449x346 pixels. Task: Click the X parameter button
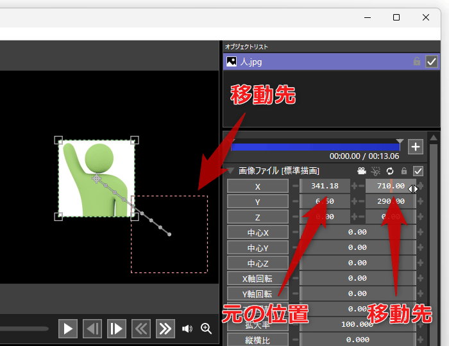(x=258, y=186)
